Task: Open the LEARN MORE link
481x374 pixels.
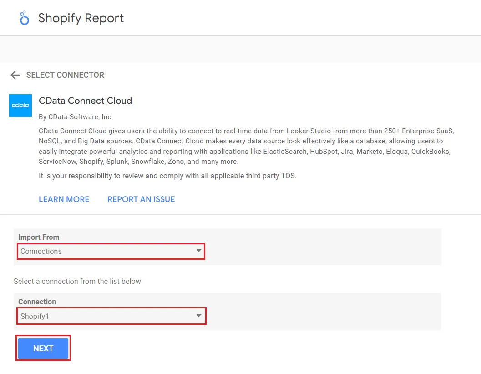Action: pos(64,199)
